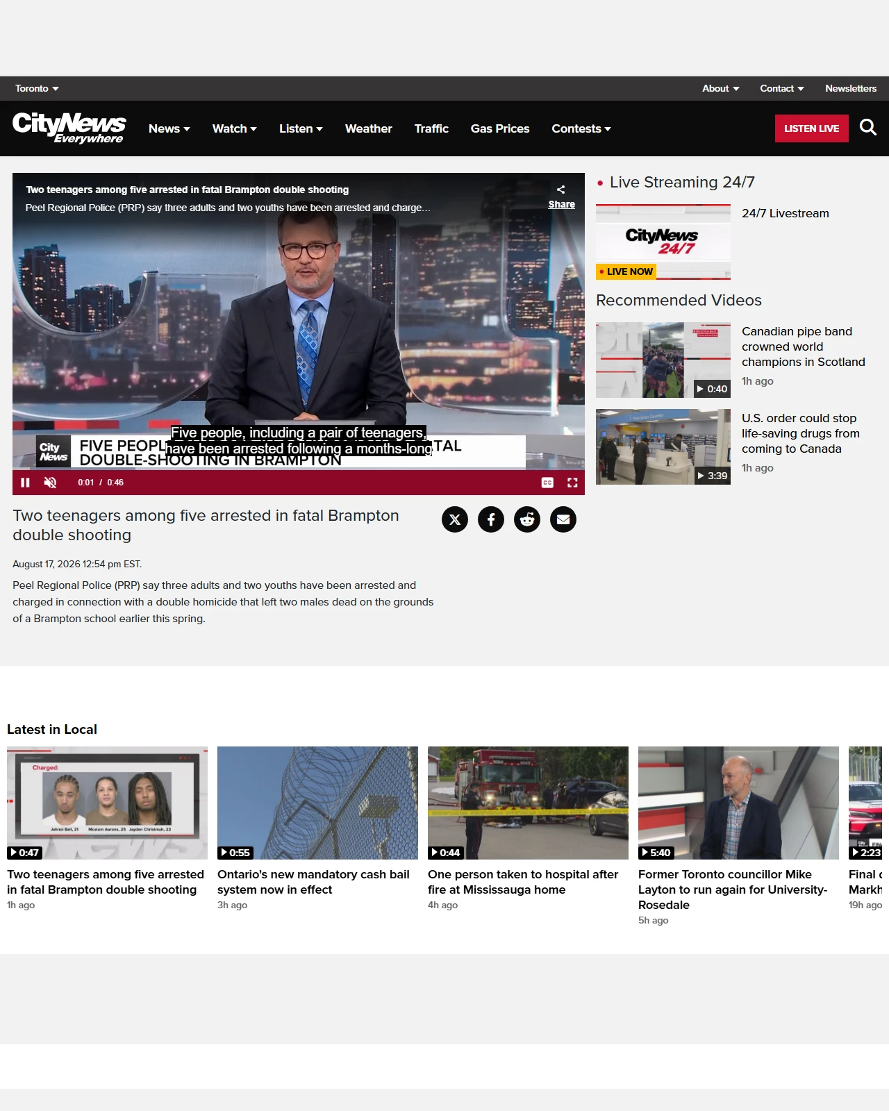
Task: Share article on X
Action: tap(455, 519)
